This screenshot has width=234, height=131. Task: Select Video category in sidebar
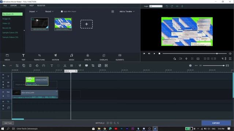[x=6, y=23]
